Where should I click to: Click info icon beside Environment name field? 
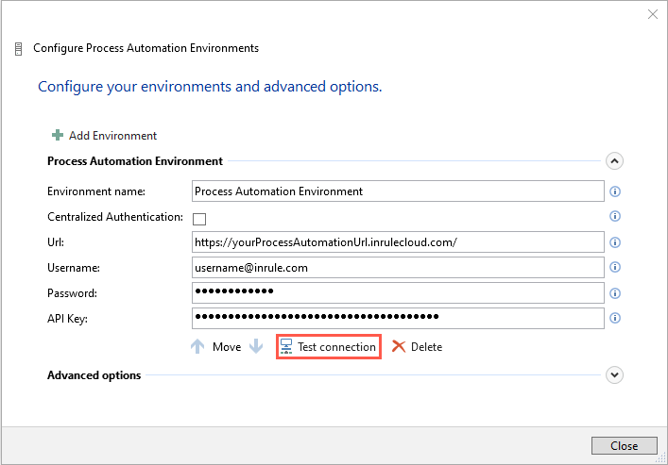click(615, 191)
